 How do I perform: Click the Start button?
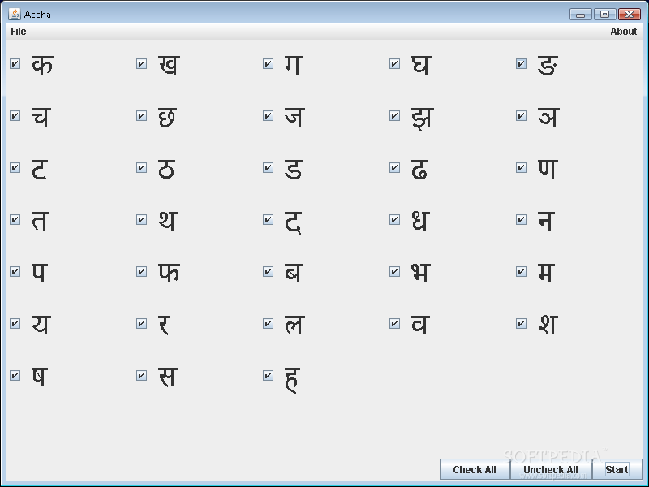[617, 470]
